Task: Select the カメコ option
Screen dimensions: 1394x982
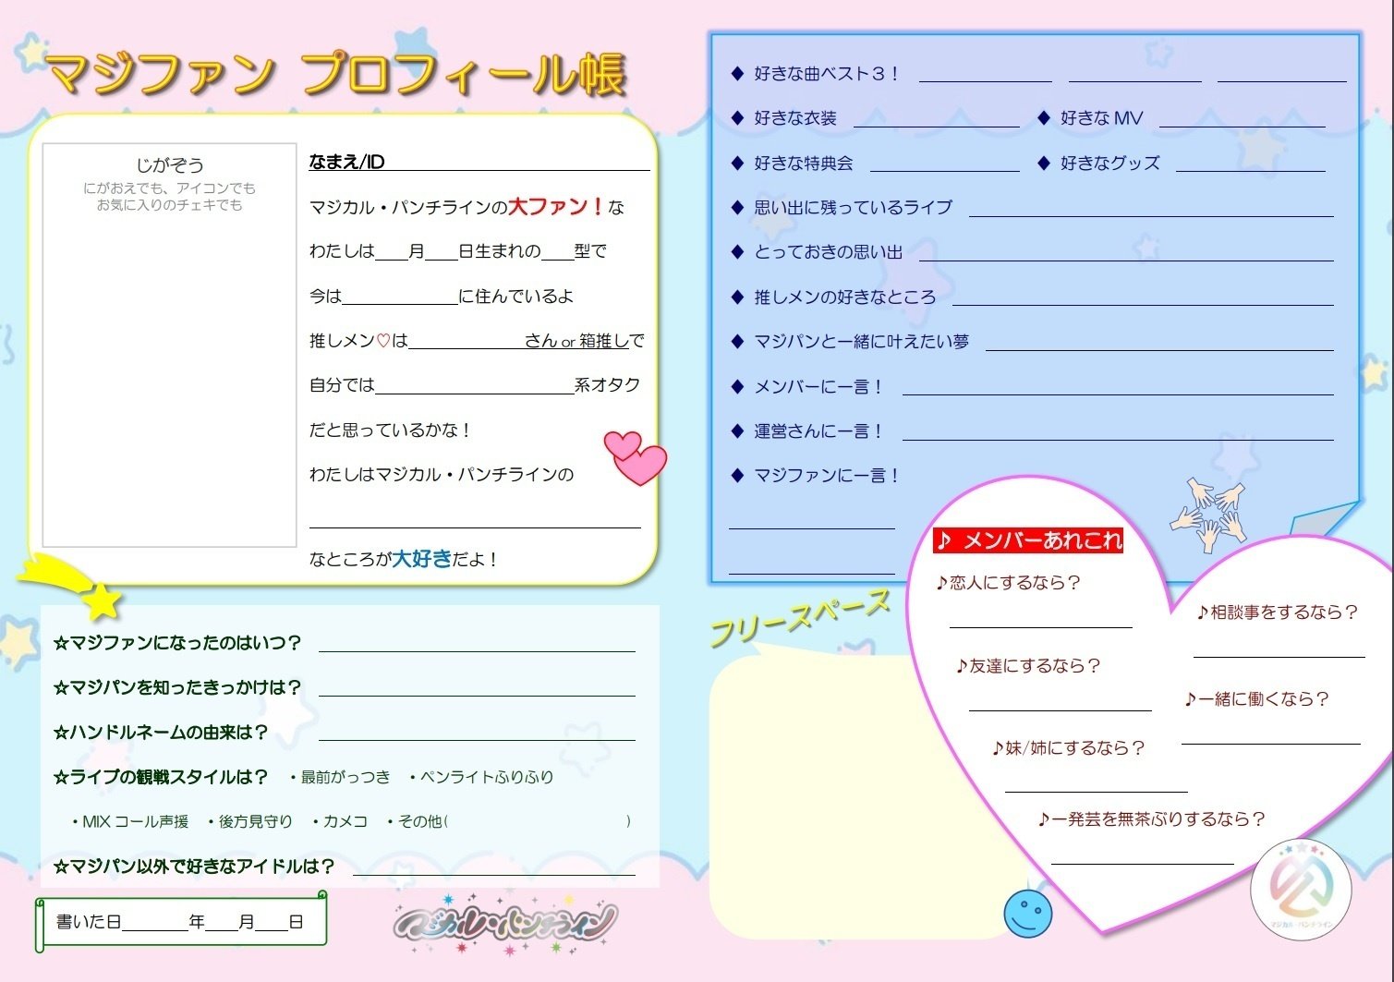Action: pos(339,821)
